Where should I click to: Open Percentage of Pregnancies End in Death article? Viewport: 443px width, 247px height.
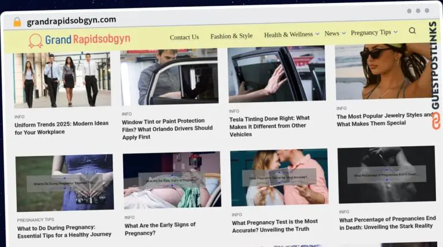[388, 222]
